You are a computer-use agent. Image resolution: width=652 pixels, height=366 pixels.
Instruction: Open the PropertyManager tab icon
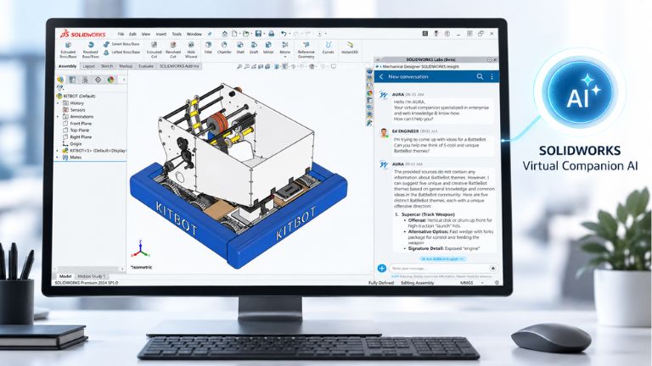click(x=72, y=80)
